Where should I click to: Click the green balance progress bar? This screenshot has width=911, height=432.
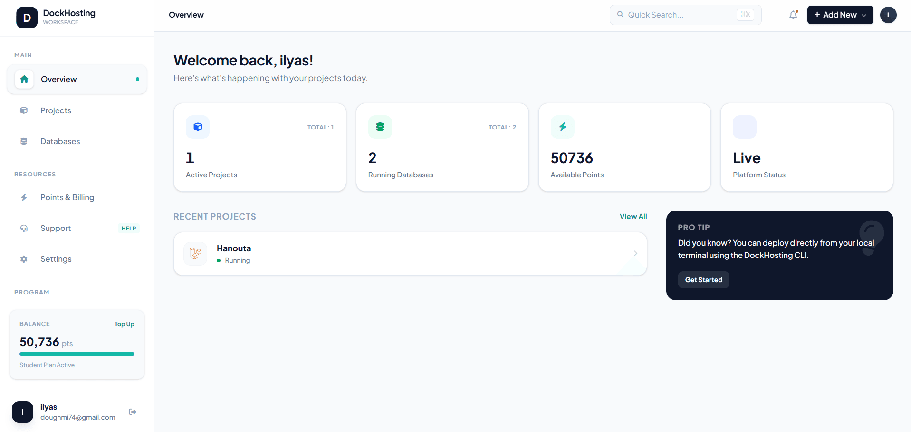[77, 354]
